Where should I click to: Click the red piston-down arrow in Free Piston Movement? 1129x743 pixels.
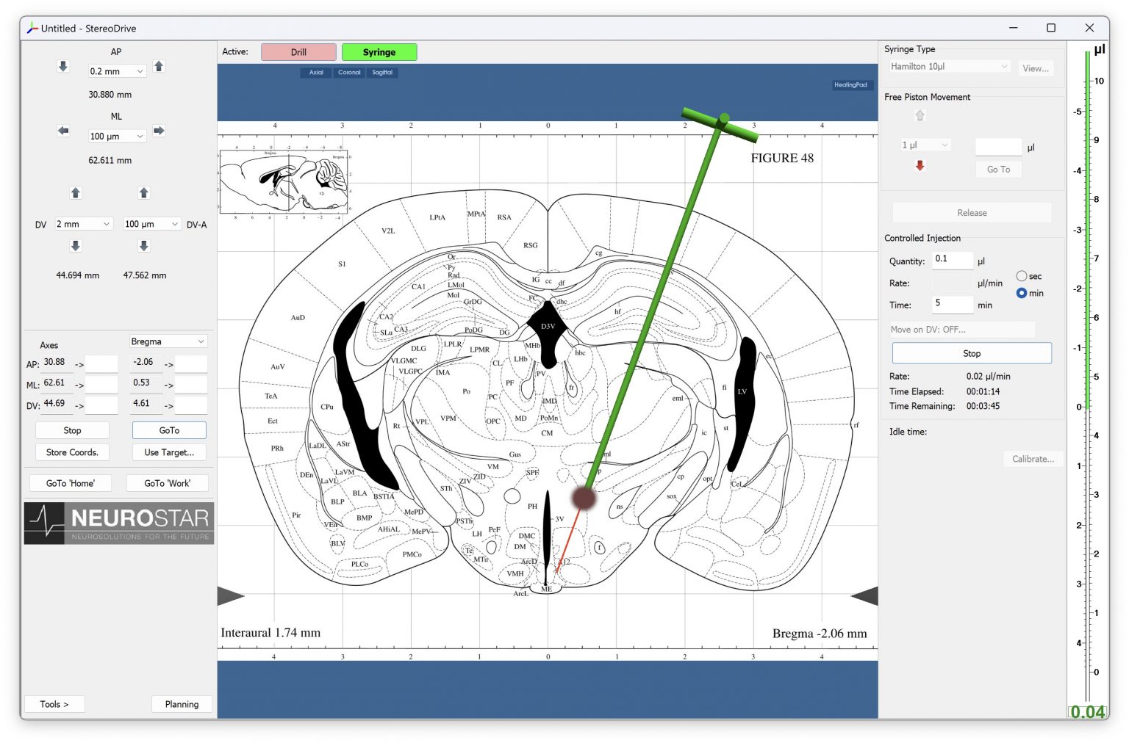(x=920, y=166)
